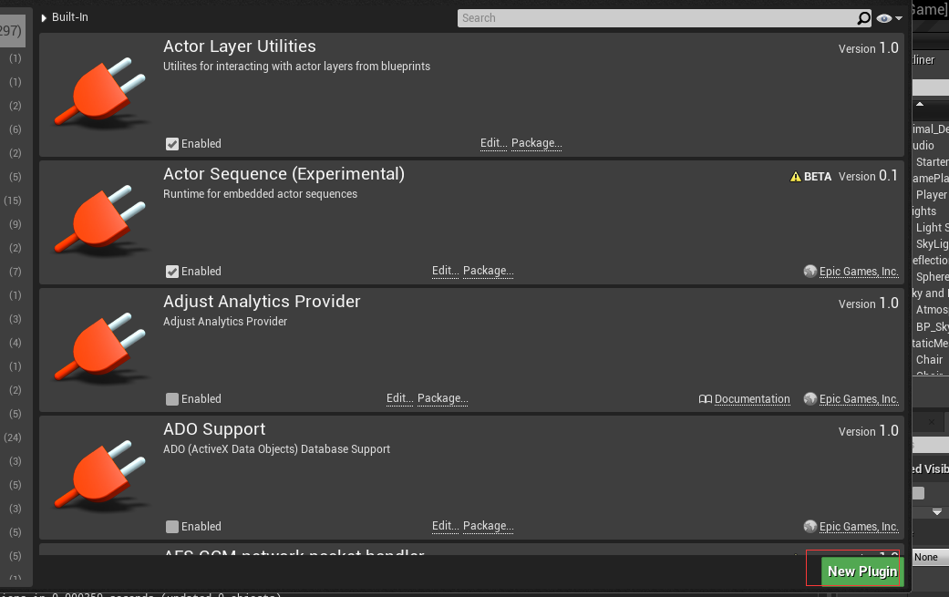949x597 pixels.
Task: Select Chair in the World Outliner
Action: point(929,359)
